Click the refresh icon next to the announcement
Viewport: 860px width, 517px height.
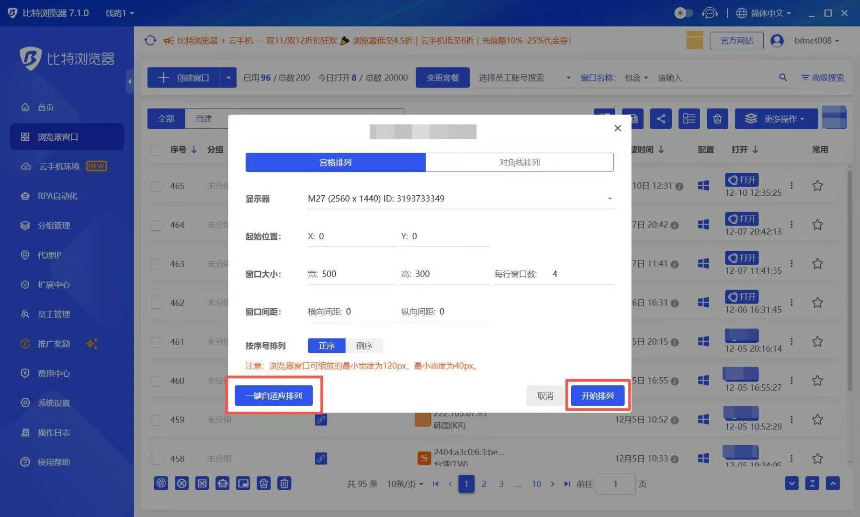[150, 41]
